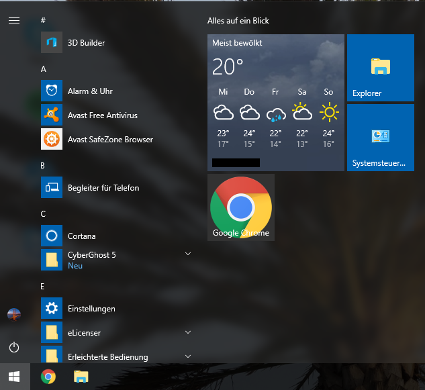Launch Avast Free Antivirus icon

point(52,115)
